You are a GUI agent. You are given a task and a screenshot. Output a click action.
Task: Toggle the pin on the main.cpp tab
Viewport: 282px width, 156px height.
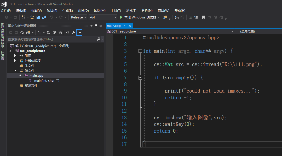click(x=125, y=26)
